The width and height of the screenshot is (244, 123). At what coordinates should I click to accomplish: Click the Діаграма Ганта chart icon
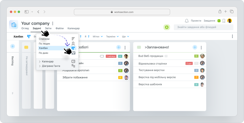[73, 66]
